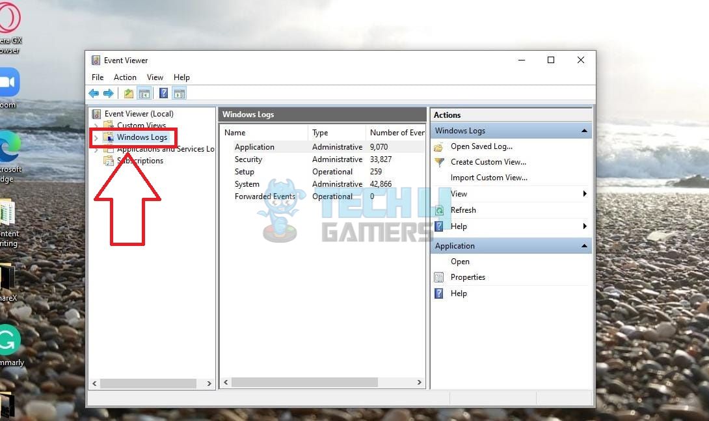Screen dimensions: 709x421
Task: Click Open Saved Log... action
Action: click(481, 146)
